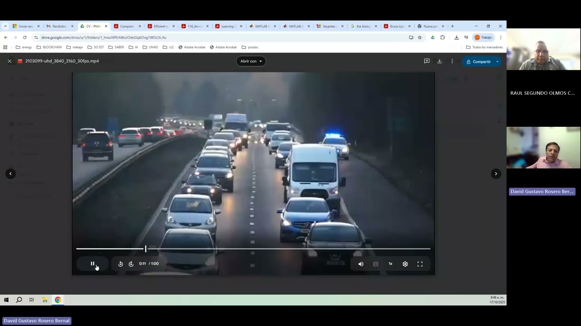Open the Chrome apps grid in bookmarks bar
Image resolution: width=581 pixels, height=326 pixels.
click(x=5, y=47)
